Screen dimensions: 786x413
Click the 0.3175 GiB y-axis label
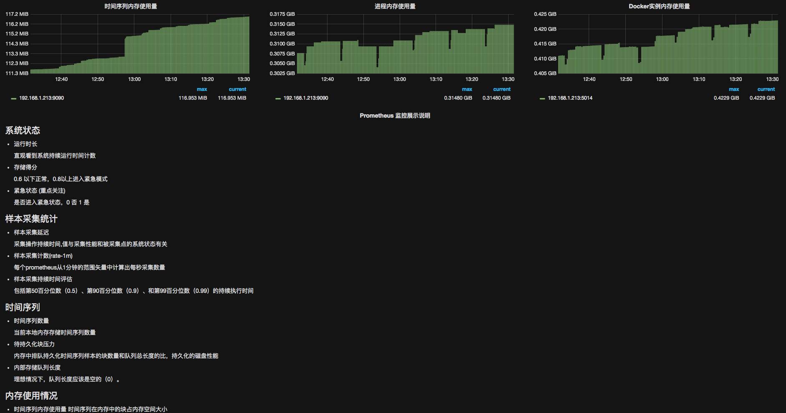(x=282, y=14)
